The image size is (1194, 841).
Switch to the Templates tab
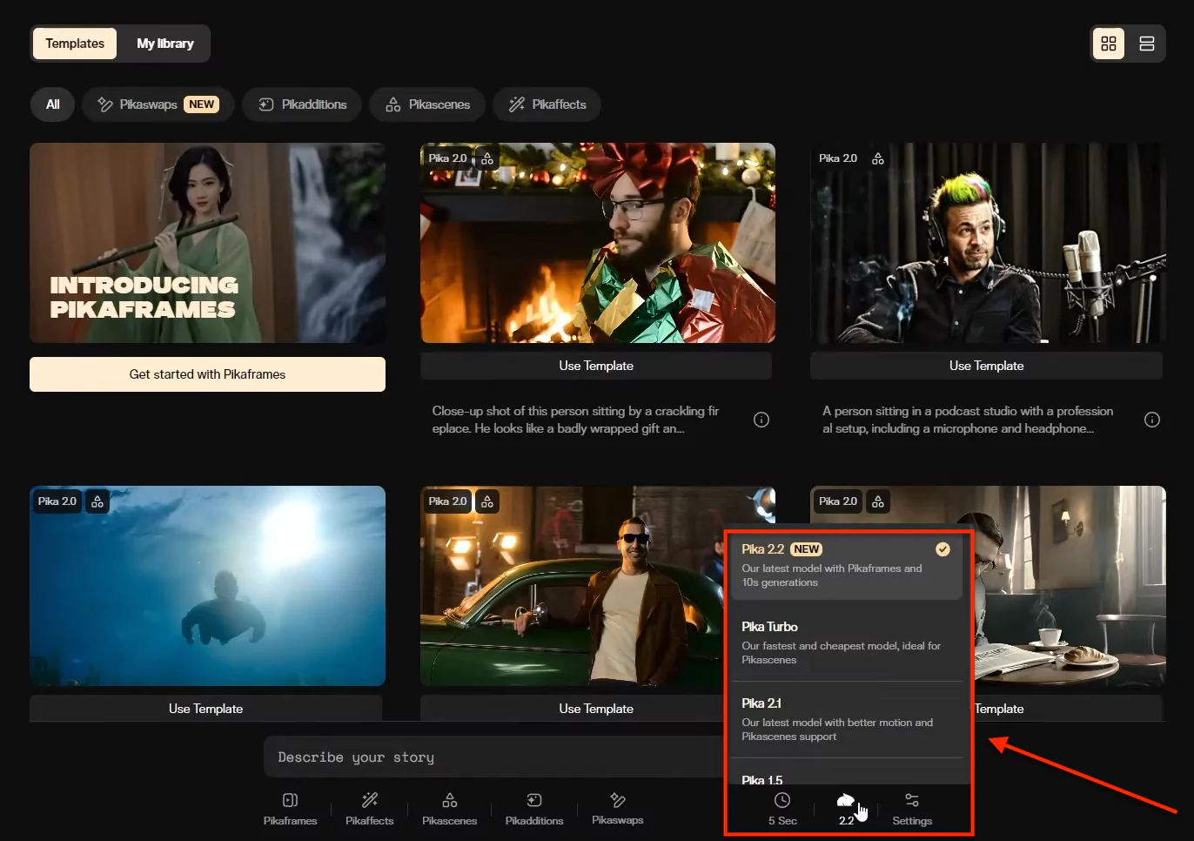[x=75, y=44]
